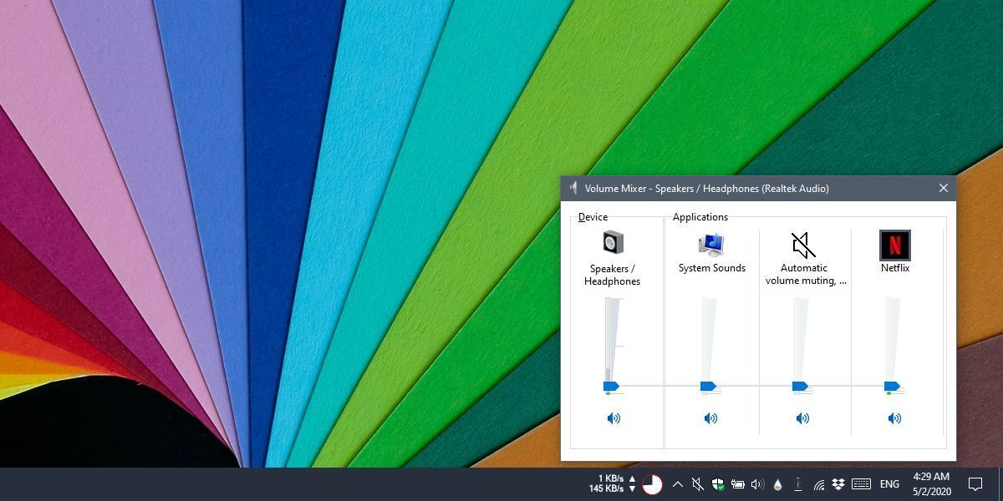Image resolution: width=1003 pixels, height=501 pixels.
Task: Open the ENG input language switcher
Action: [x=889, y=484]
